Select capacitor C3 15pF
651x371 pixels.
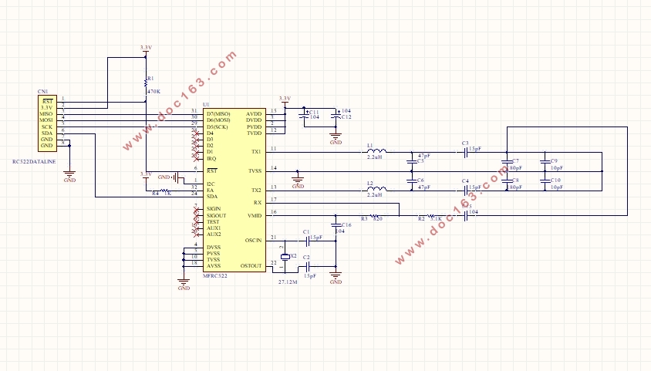(465, 152)
